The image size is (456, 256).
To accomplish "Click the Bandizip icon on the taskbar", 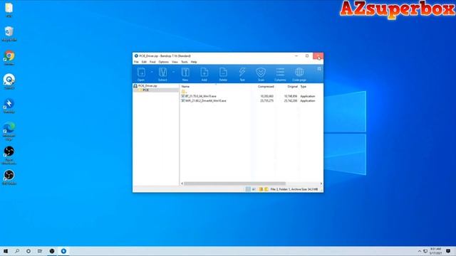I will coord(63,251).
